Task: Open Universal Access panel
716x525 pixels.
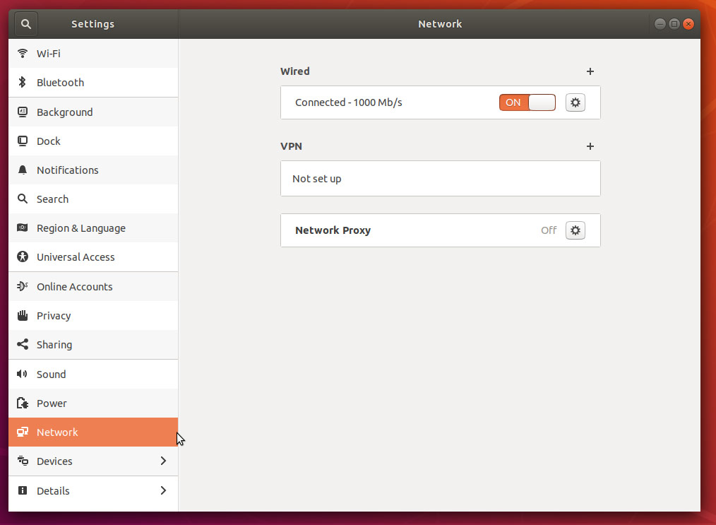Action: point(93,256)
